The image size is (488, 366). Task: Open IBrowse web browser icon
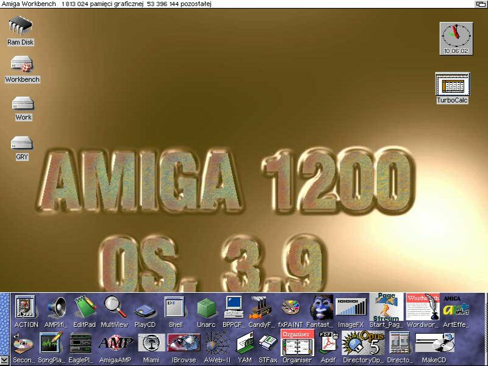(184, 347)
